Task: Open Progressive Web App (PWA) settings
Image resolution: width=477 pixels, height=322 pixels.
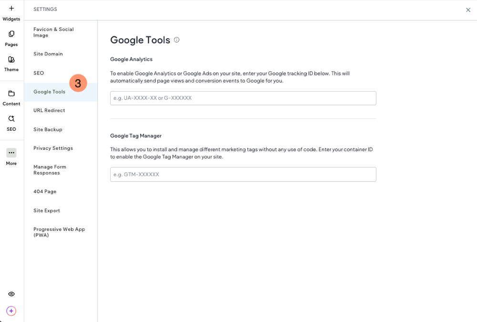Action: click(59, 232)
